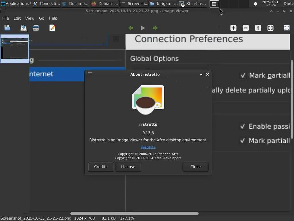This screenshot has height=221, width=294.
Task: Click the About dialog window menu icon
Action: click(x=90, y=75)
